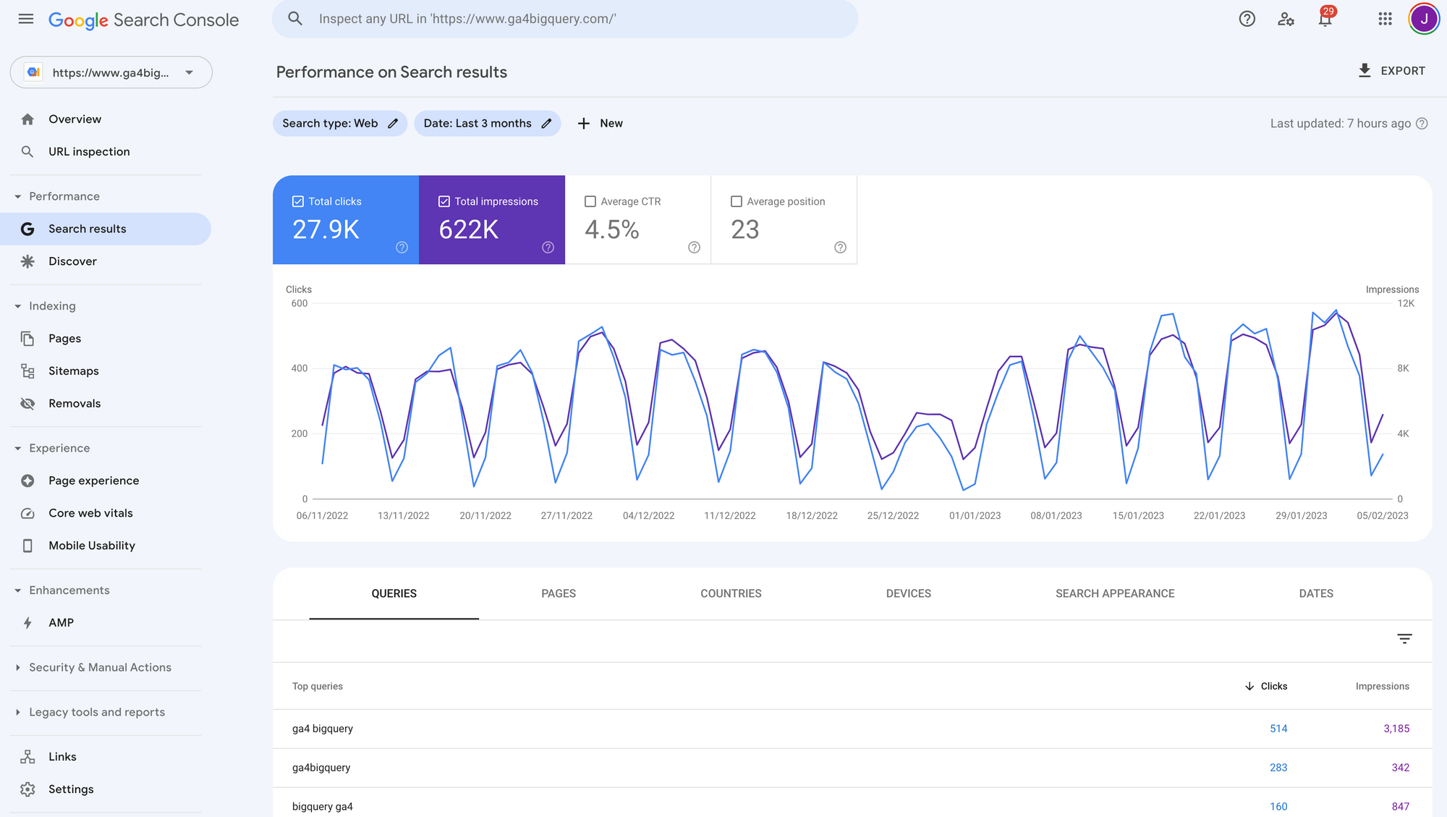Image resolution: width=1447 pixels, height=817 pixels.
Task: Edit the Date Last 3 months pencil
Action: click(546, 123)
